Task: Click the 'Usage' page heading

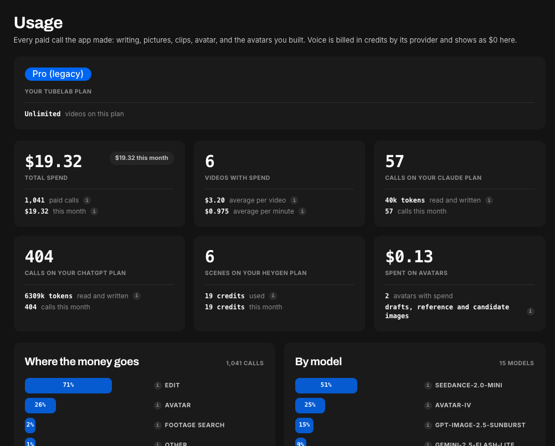Action: 38,23
